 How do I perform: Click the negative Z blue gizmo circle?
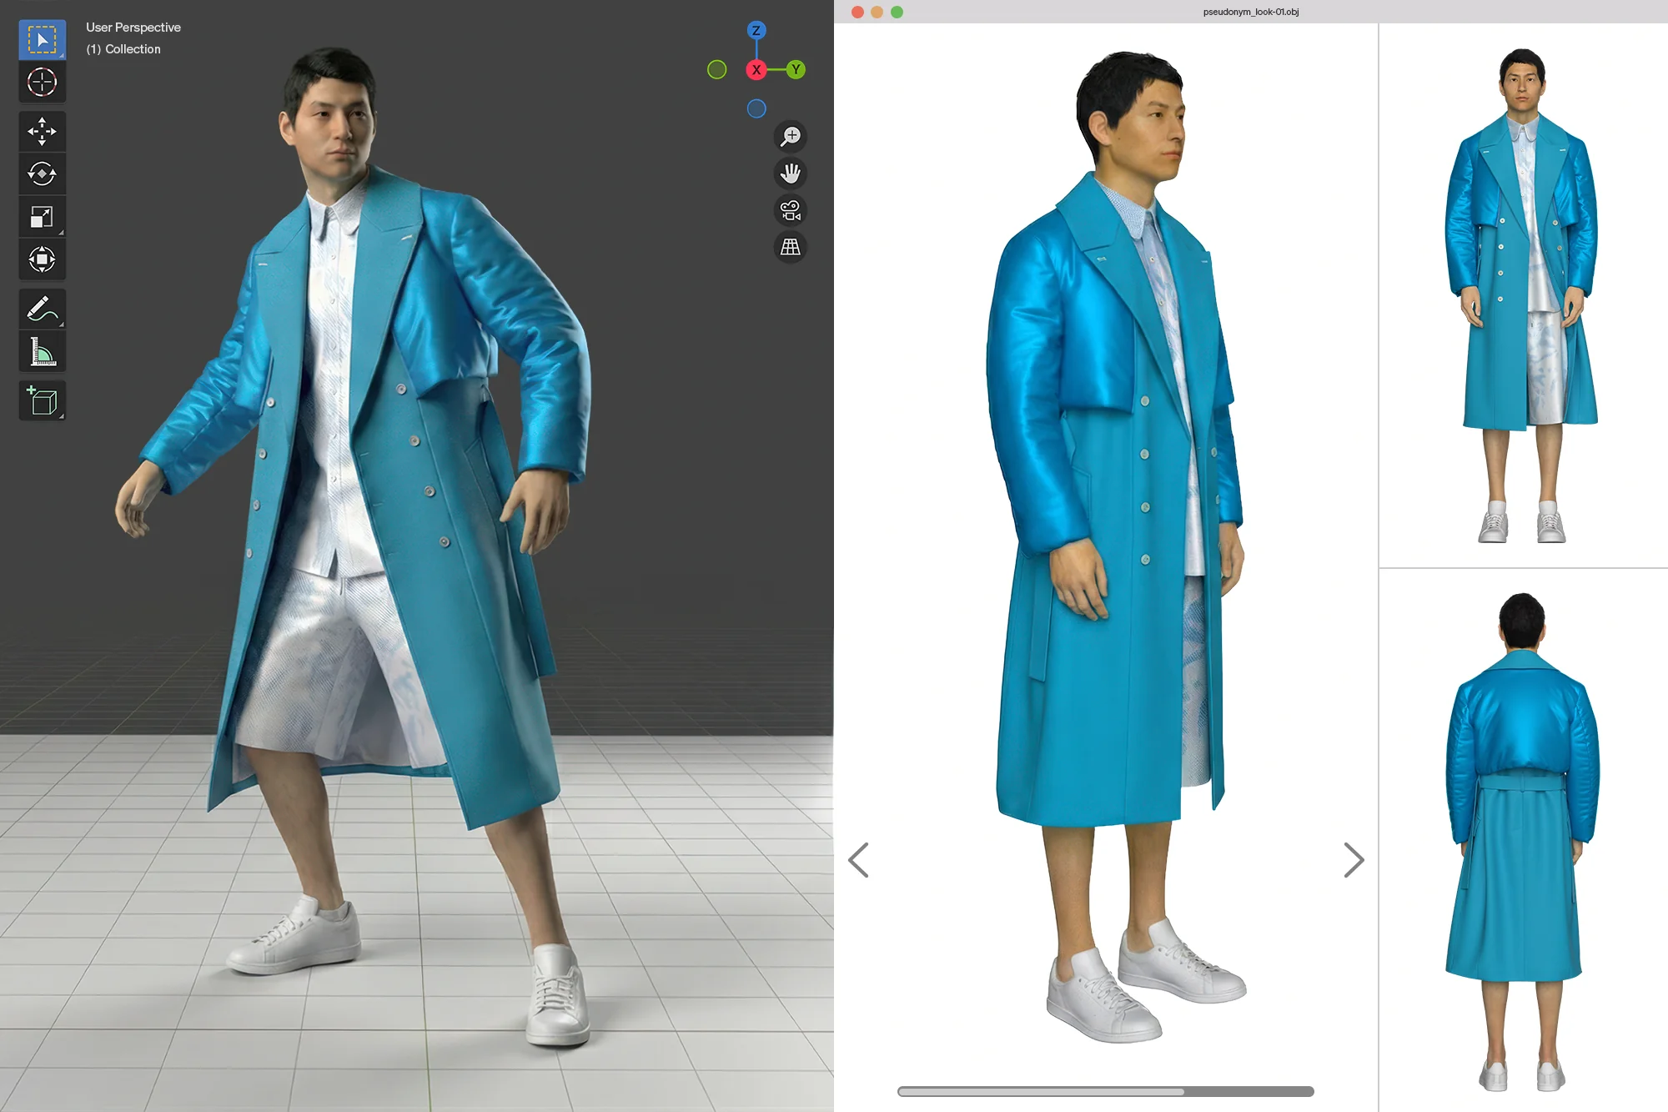756,109
